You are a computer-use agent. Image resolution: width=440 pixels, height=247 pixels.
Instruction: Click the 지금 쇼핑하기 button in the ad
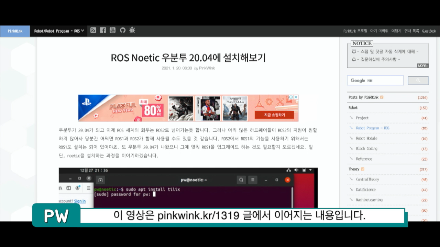[274, 115]
